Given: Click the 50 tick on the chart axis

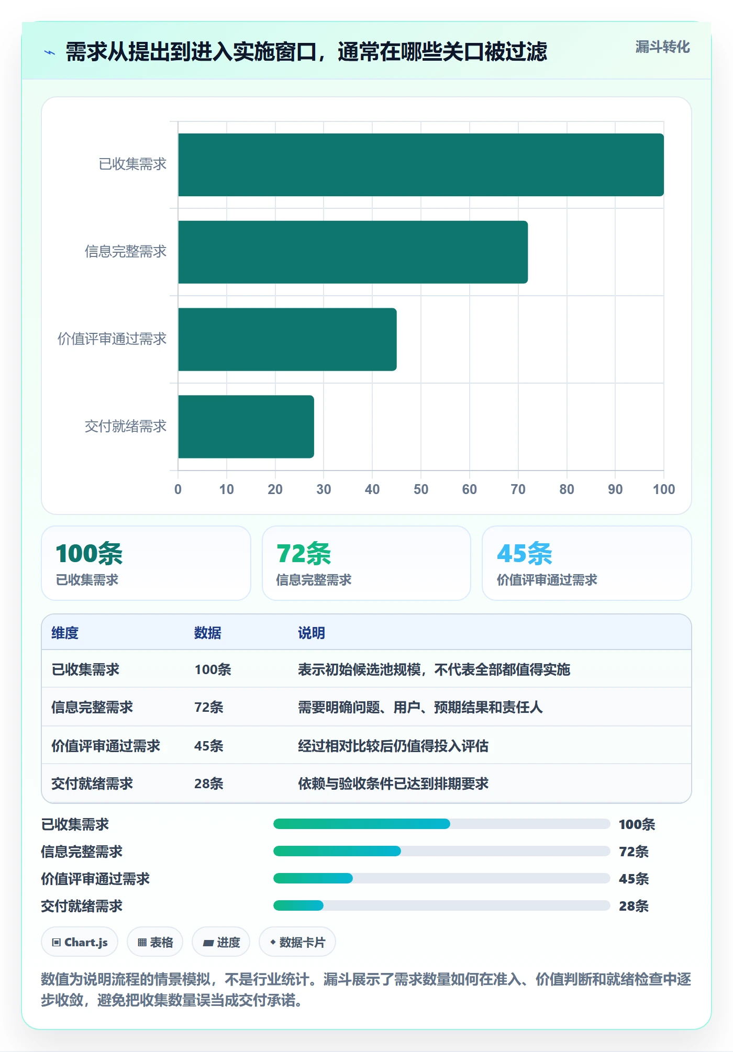Looking at the screenshot, I should coord(421,489).
